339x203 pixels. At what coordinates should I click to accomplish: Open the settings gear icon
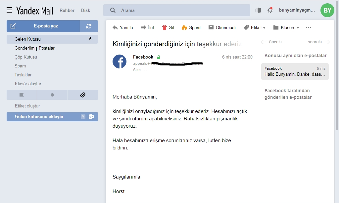click(270, 10)
